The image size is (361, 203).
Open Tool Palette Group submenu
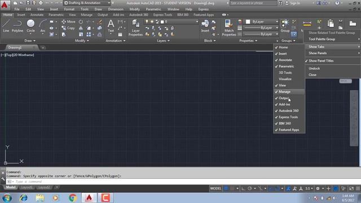coord(333,39)
